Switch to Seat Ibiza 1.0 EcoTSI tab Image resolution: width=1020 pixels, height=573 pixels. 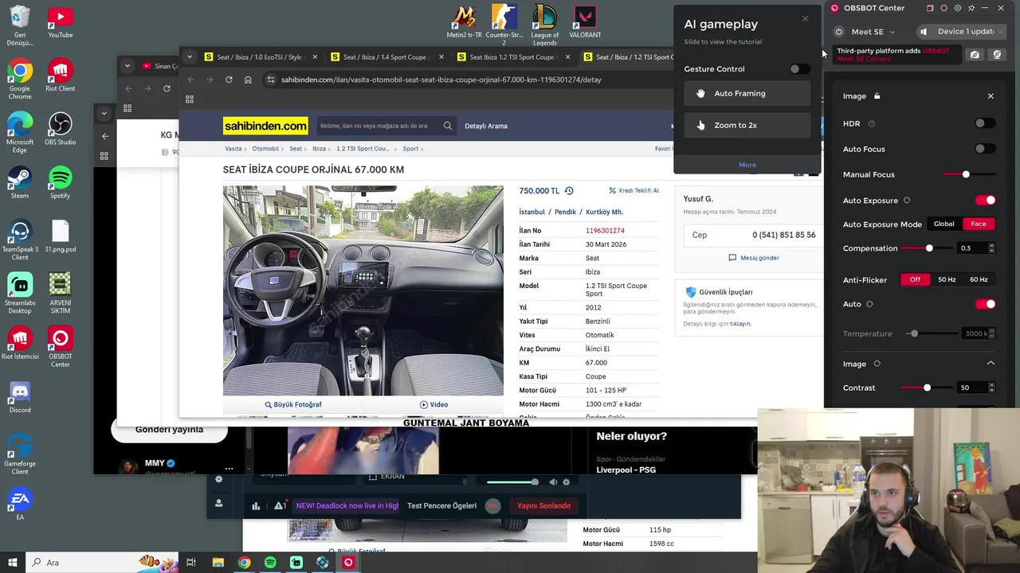pos(261,57)
